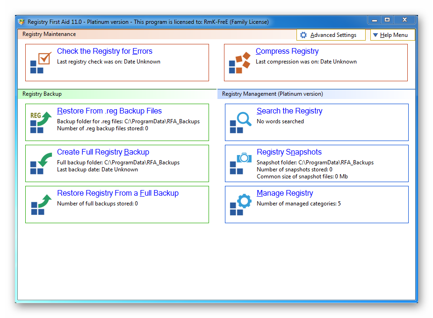Click the Restore From Full Backup arrow icon
Screen dimensions: 433x318
[41, 205]
